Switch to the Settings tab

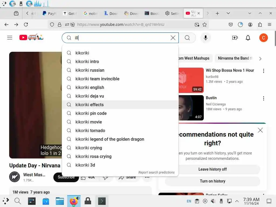pos(172,13)
